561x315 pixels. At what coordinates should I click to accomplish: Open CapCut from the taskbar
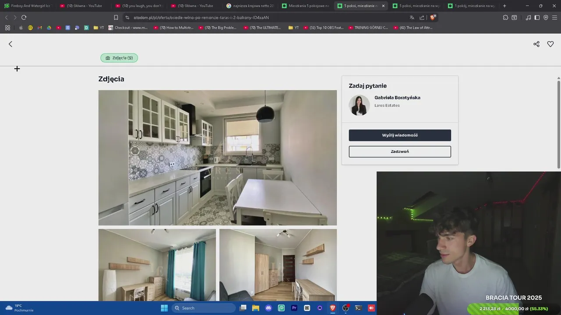(x=307, y=308)
